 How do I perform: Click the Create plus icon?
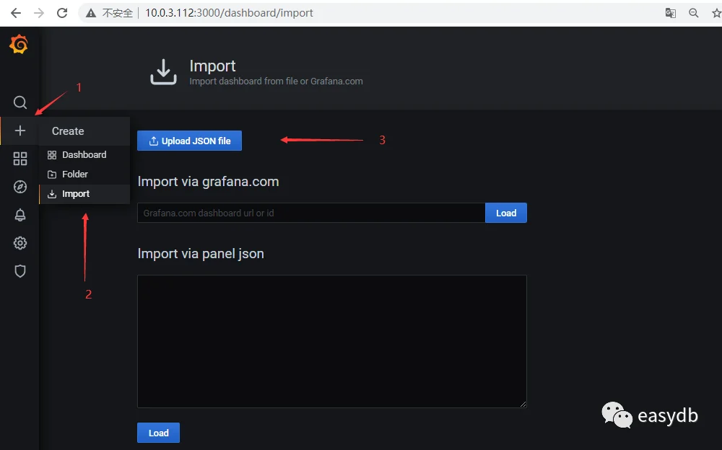point(19,131)
